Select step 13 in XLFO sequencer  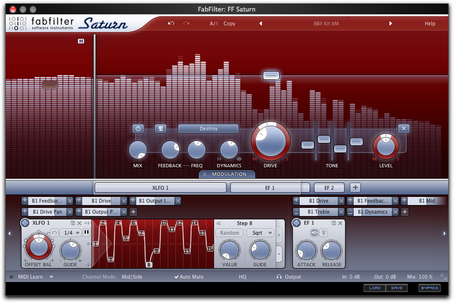click(x=187, y=251)
